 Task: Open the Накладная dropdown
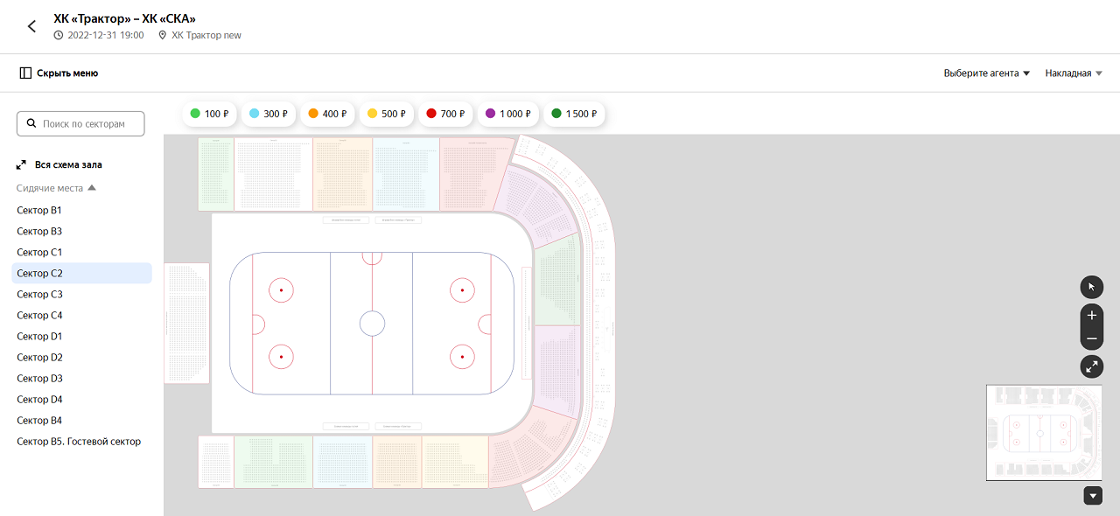1074,73
